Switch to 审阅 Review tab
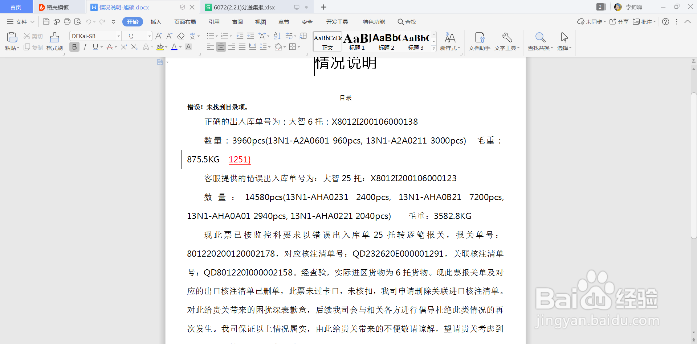 point(237,22)
